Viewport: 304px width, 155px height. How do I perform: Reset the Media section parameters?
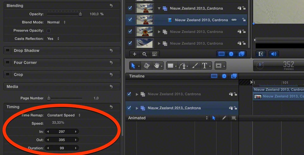click(x=111, y=87)
